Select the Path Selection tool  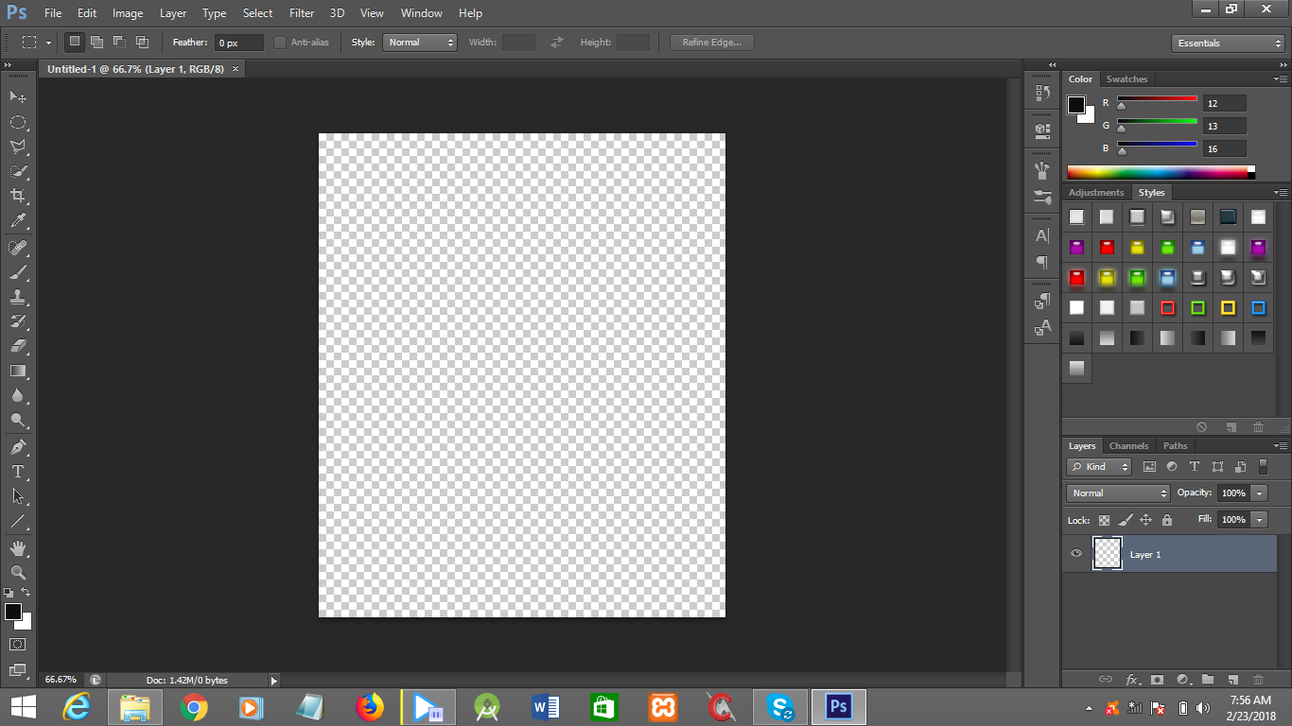[x=18, y=495]
